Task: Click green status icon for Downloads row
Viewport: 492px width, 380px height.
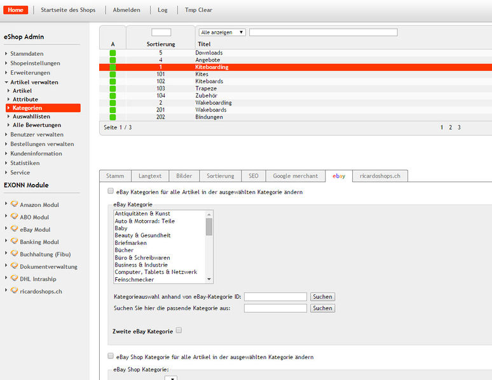Action: [x=113, y=53]
